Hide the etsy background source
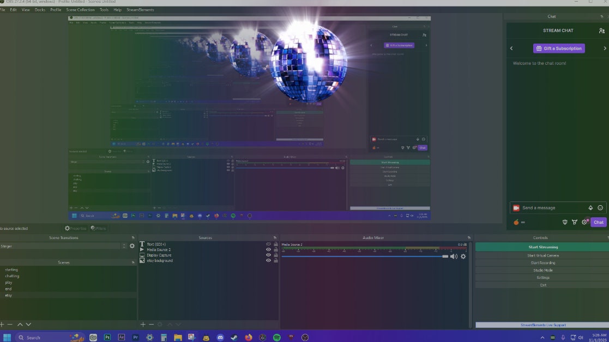The height and width of the screenshot is (342, 609). coord(268,260)
